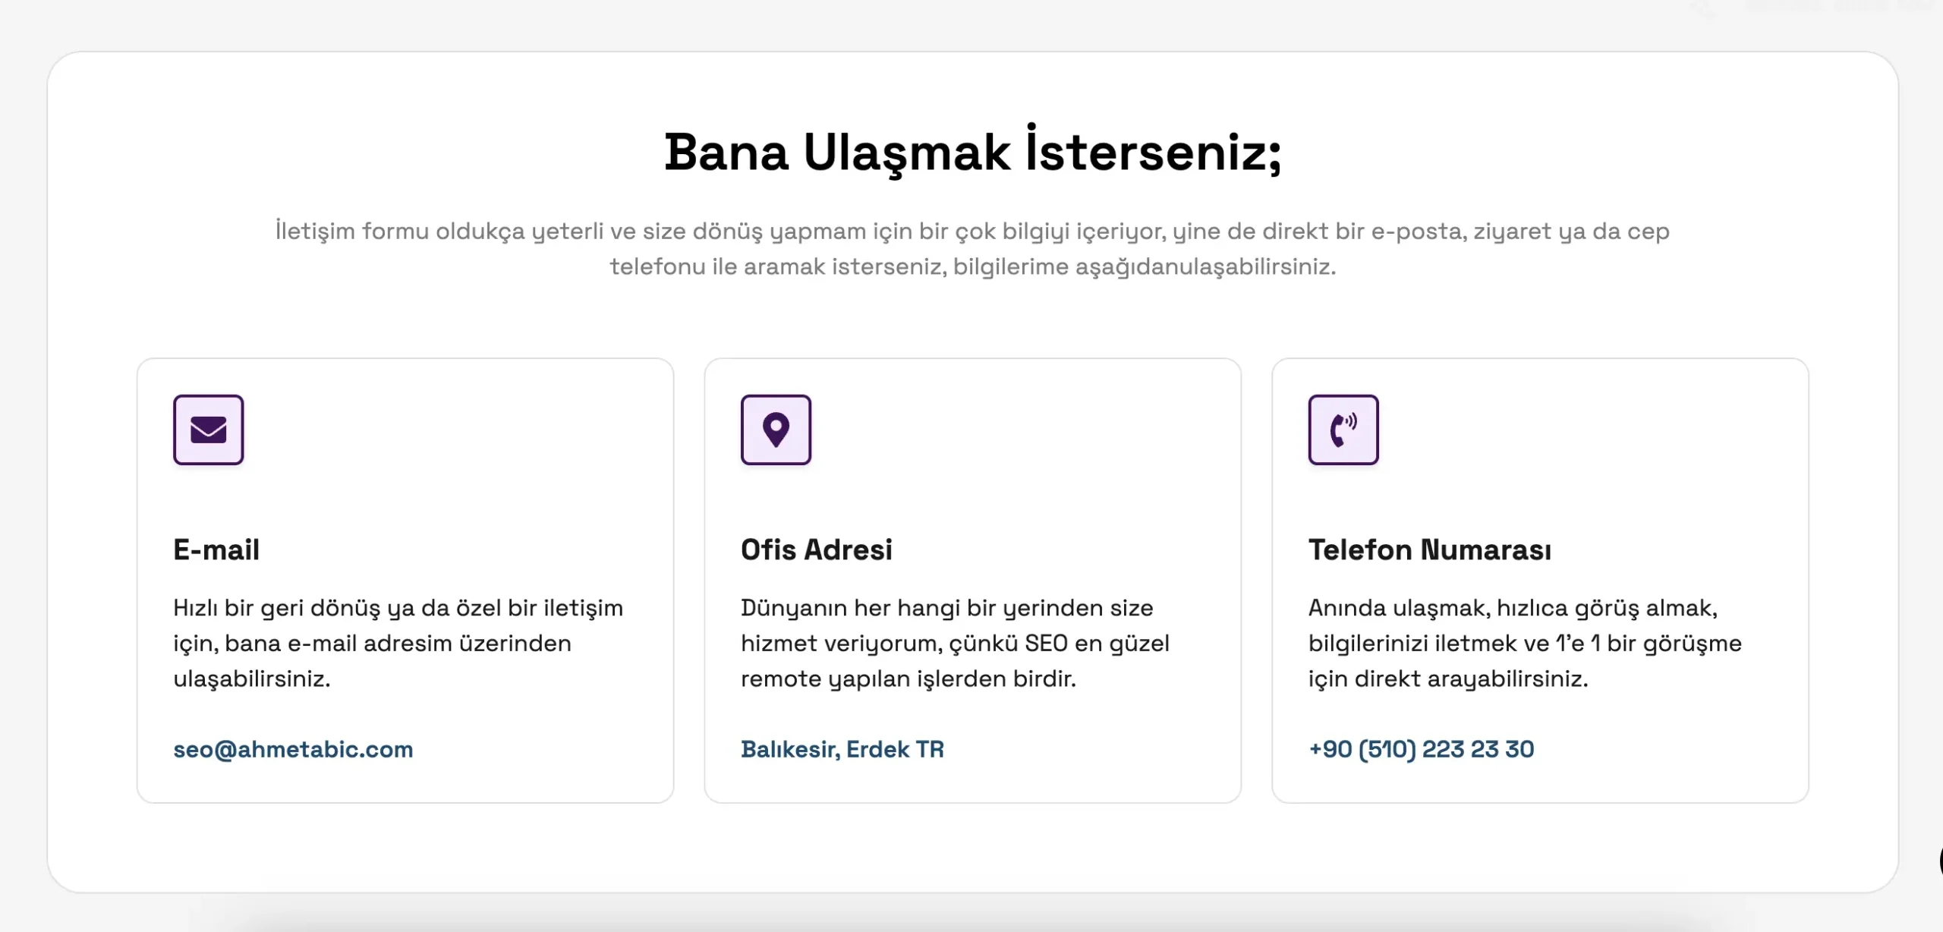Click the 'Anında ulaşmak, hızlıca görüş' description

click(x=1525, y=643)
